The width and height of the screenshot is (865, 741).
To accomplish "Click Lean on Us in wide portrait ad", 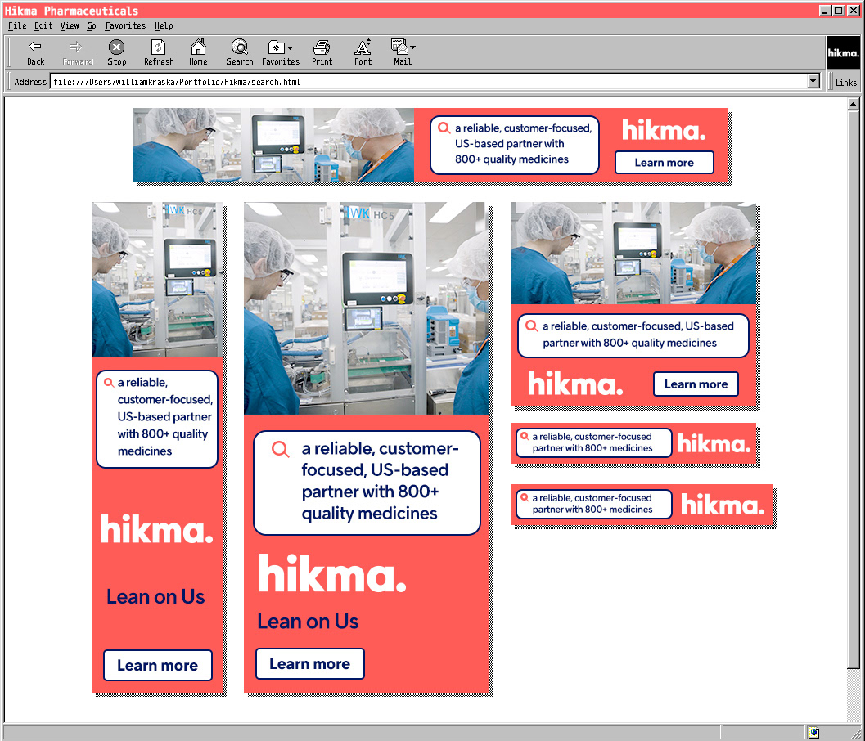I will click(308, 622).
